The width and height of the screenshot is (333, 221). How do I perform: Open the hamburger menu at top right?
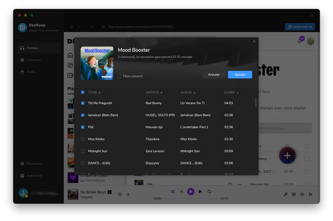click(313, 16)
